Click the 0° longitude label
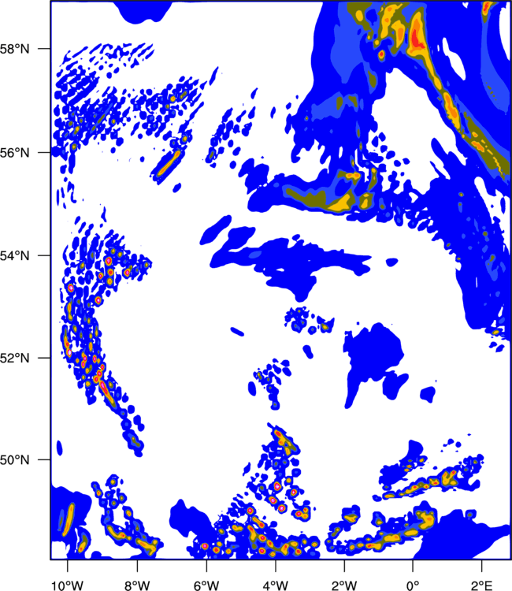This screenshot has width=512, height=591. tap(413, 585)
